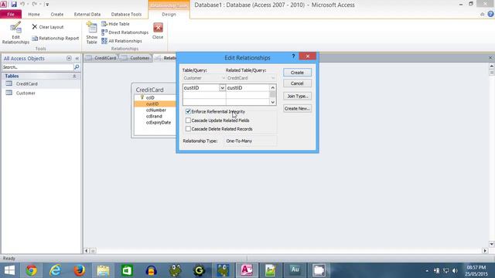Open the left custID field dropdown arrow
The image size is (495, 278).
[222, 88]
